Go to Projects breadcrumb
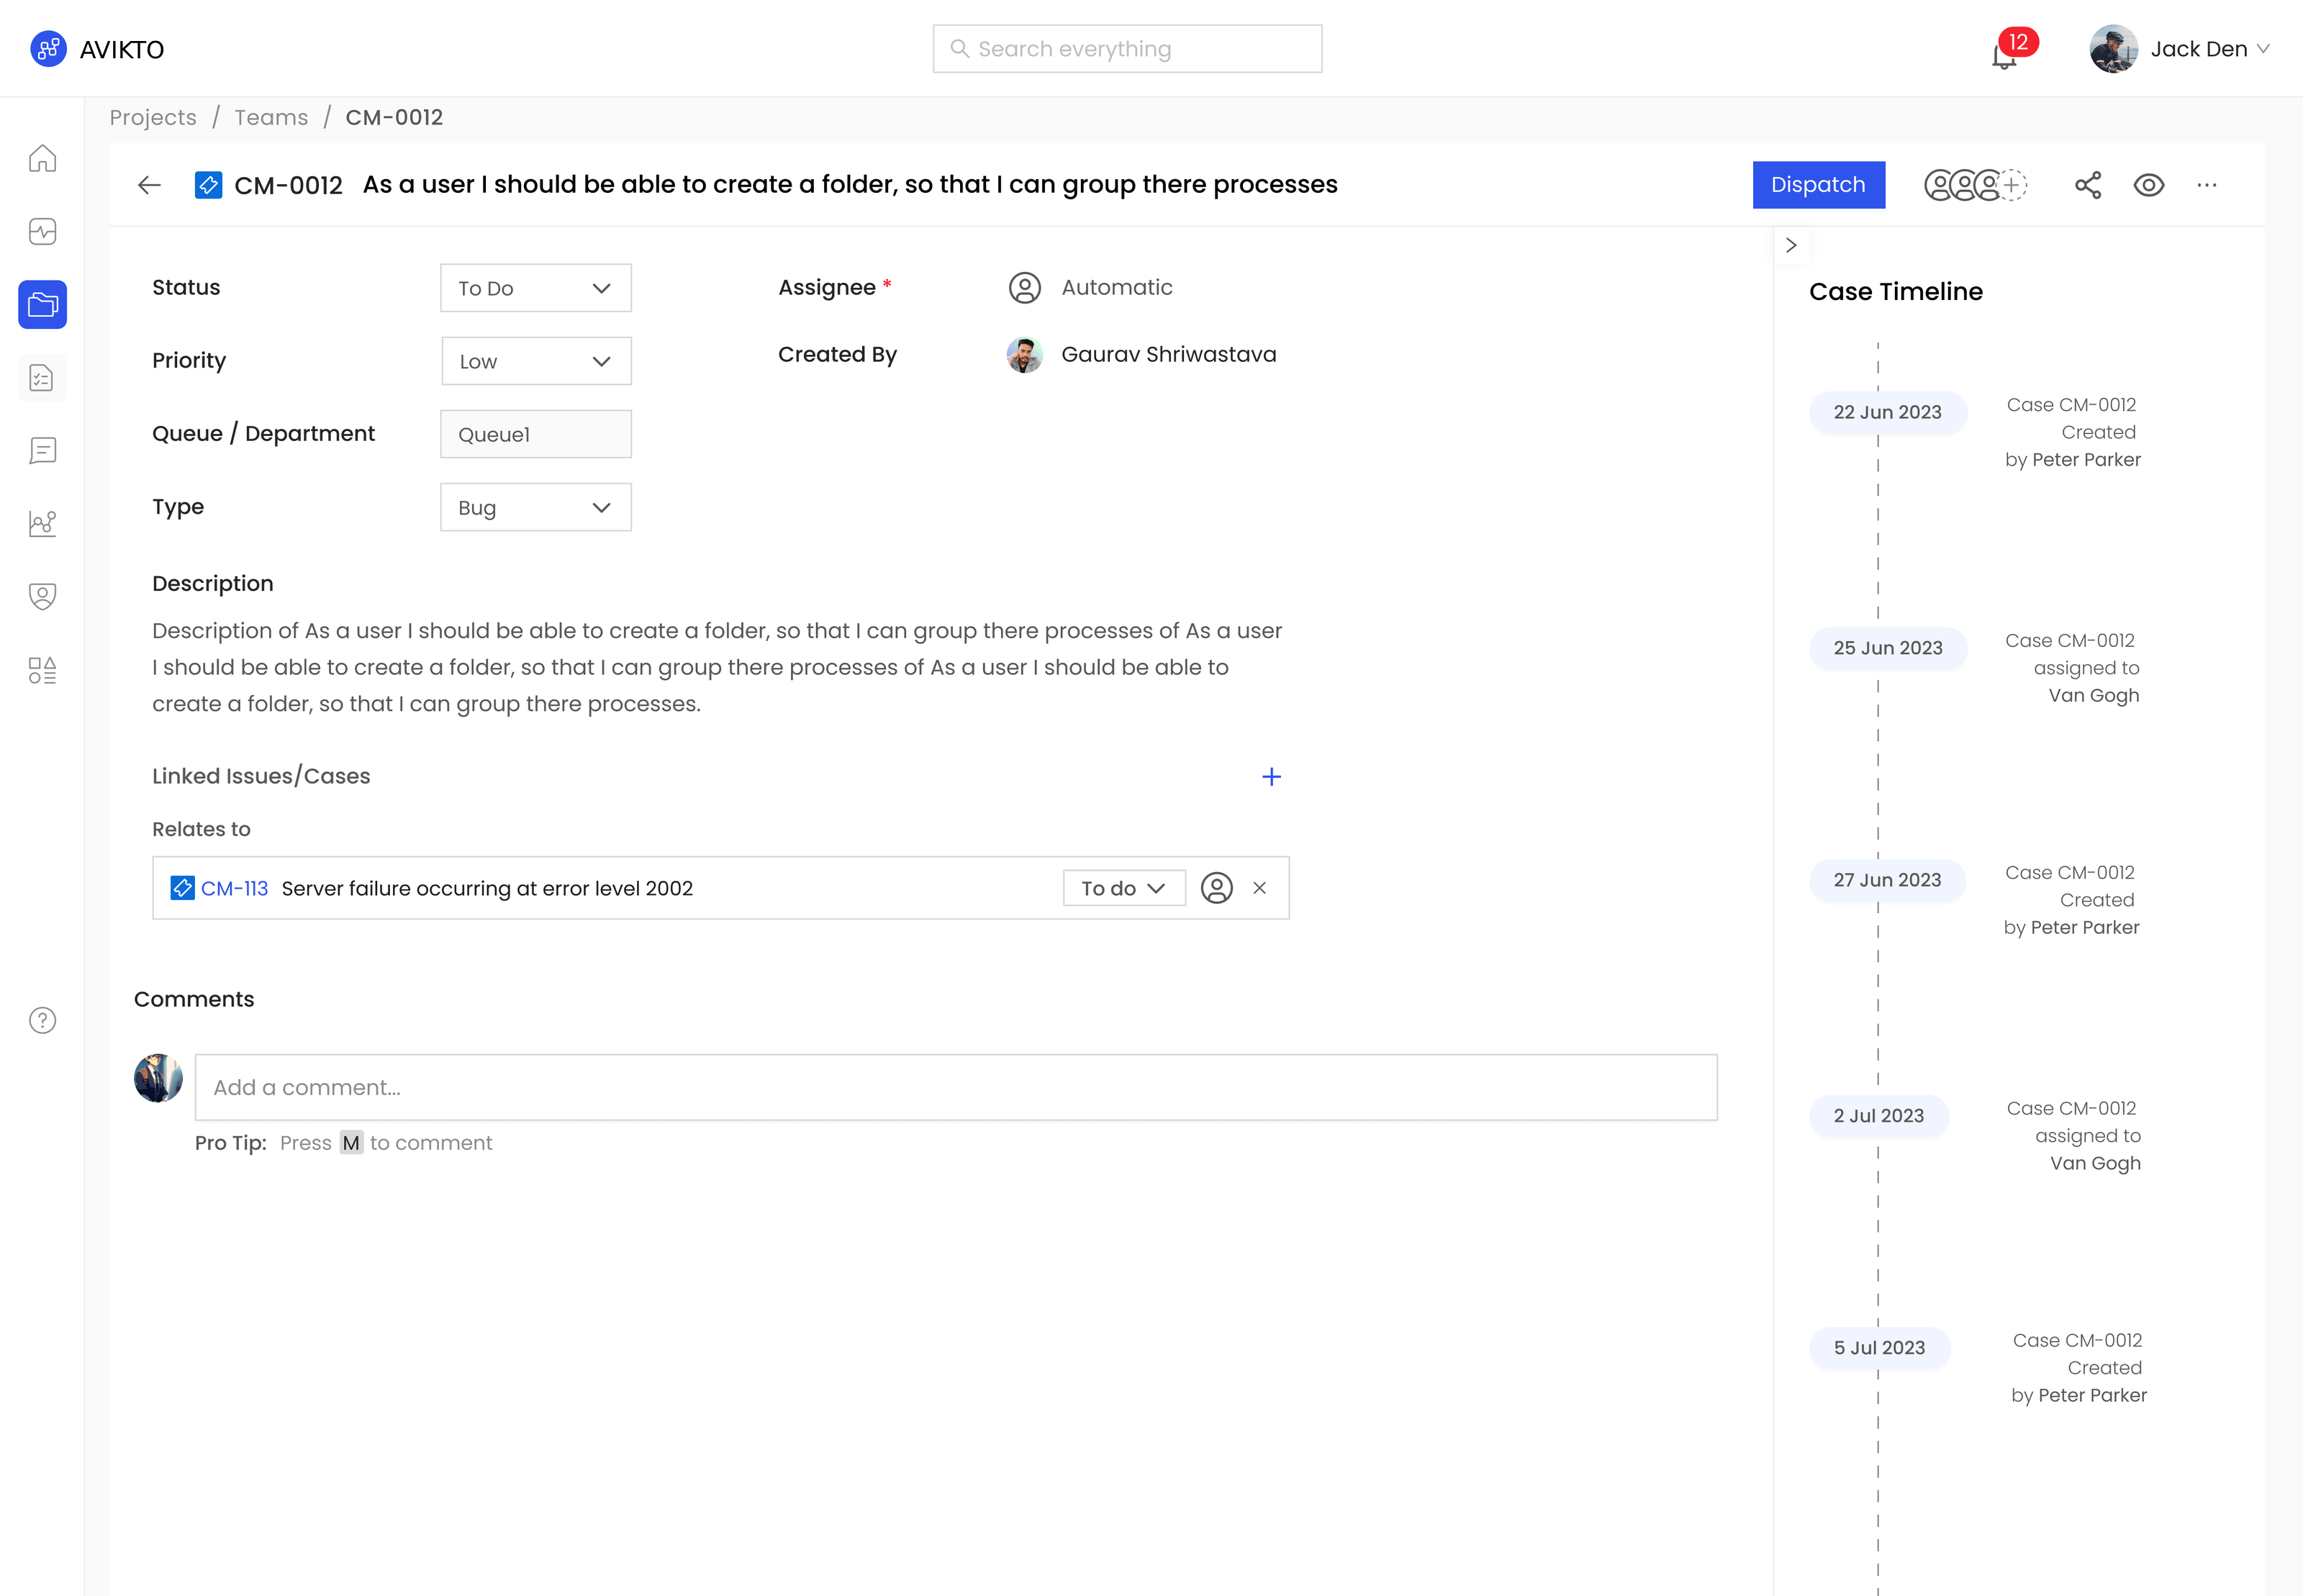 tap(153, 117)
